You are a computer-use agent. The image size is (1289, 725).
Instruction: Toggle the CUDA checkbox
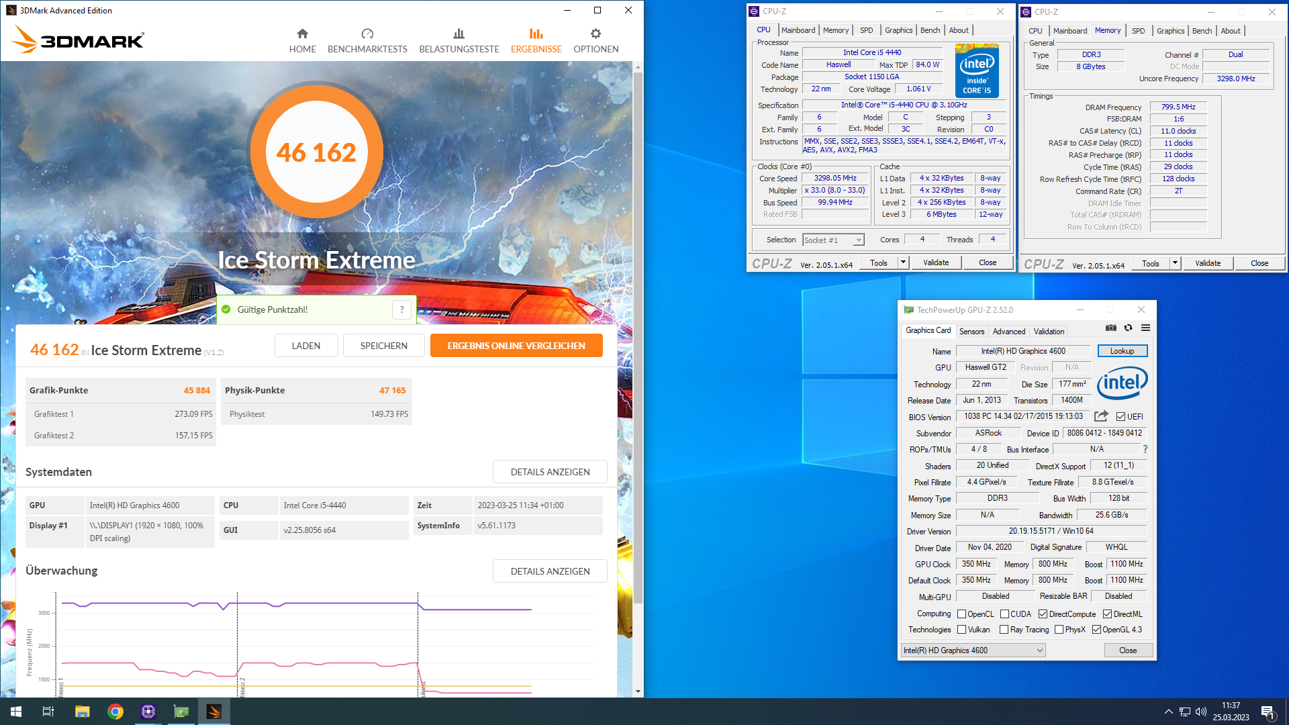(x=1004, y=614)
